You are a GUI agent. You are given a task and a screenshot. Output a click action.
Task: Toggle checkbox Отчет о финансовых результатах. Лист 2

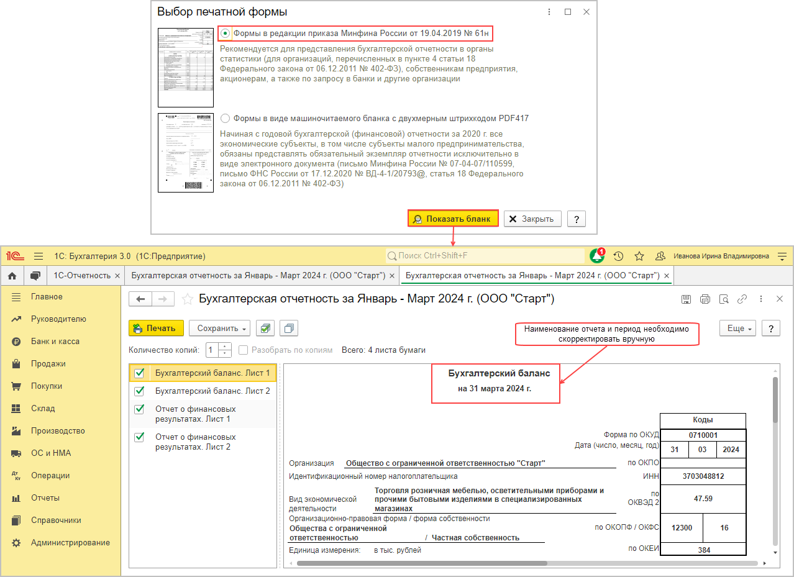point(139,437)
